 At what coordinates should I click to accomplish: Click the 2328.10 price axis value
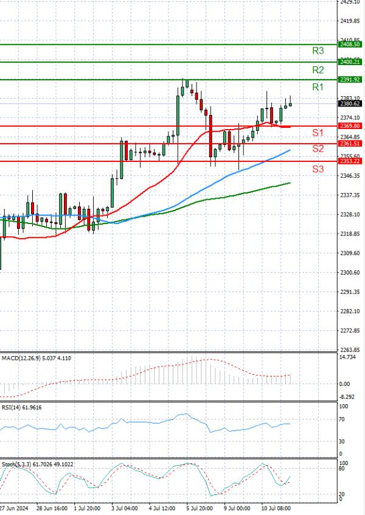[x=350, y=215]
